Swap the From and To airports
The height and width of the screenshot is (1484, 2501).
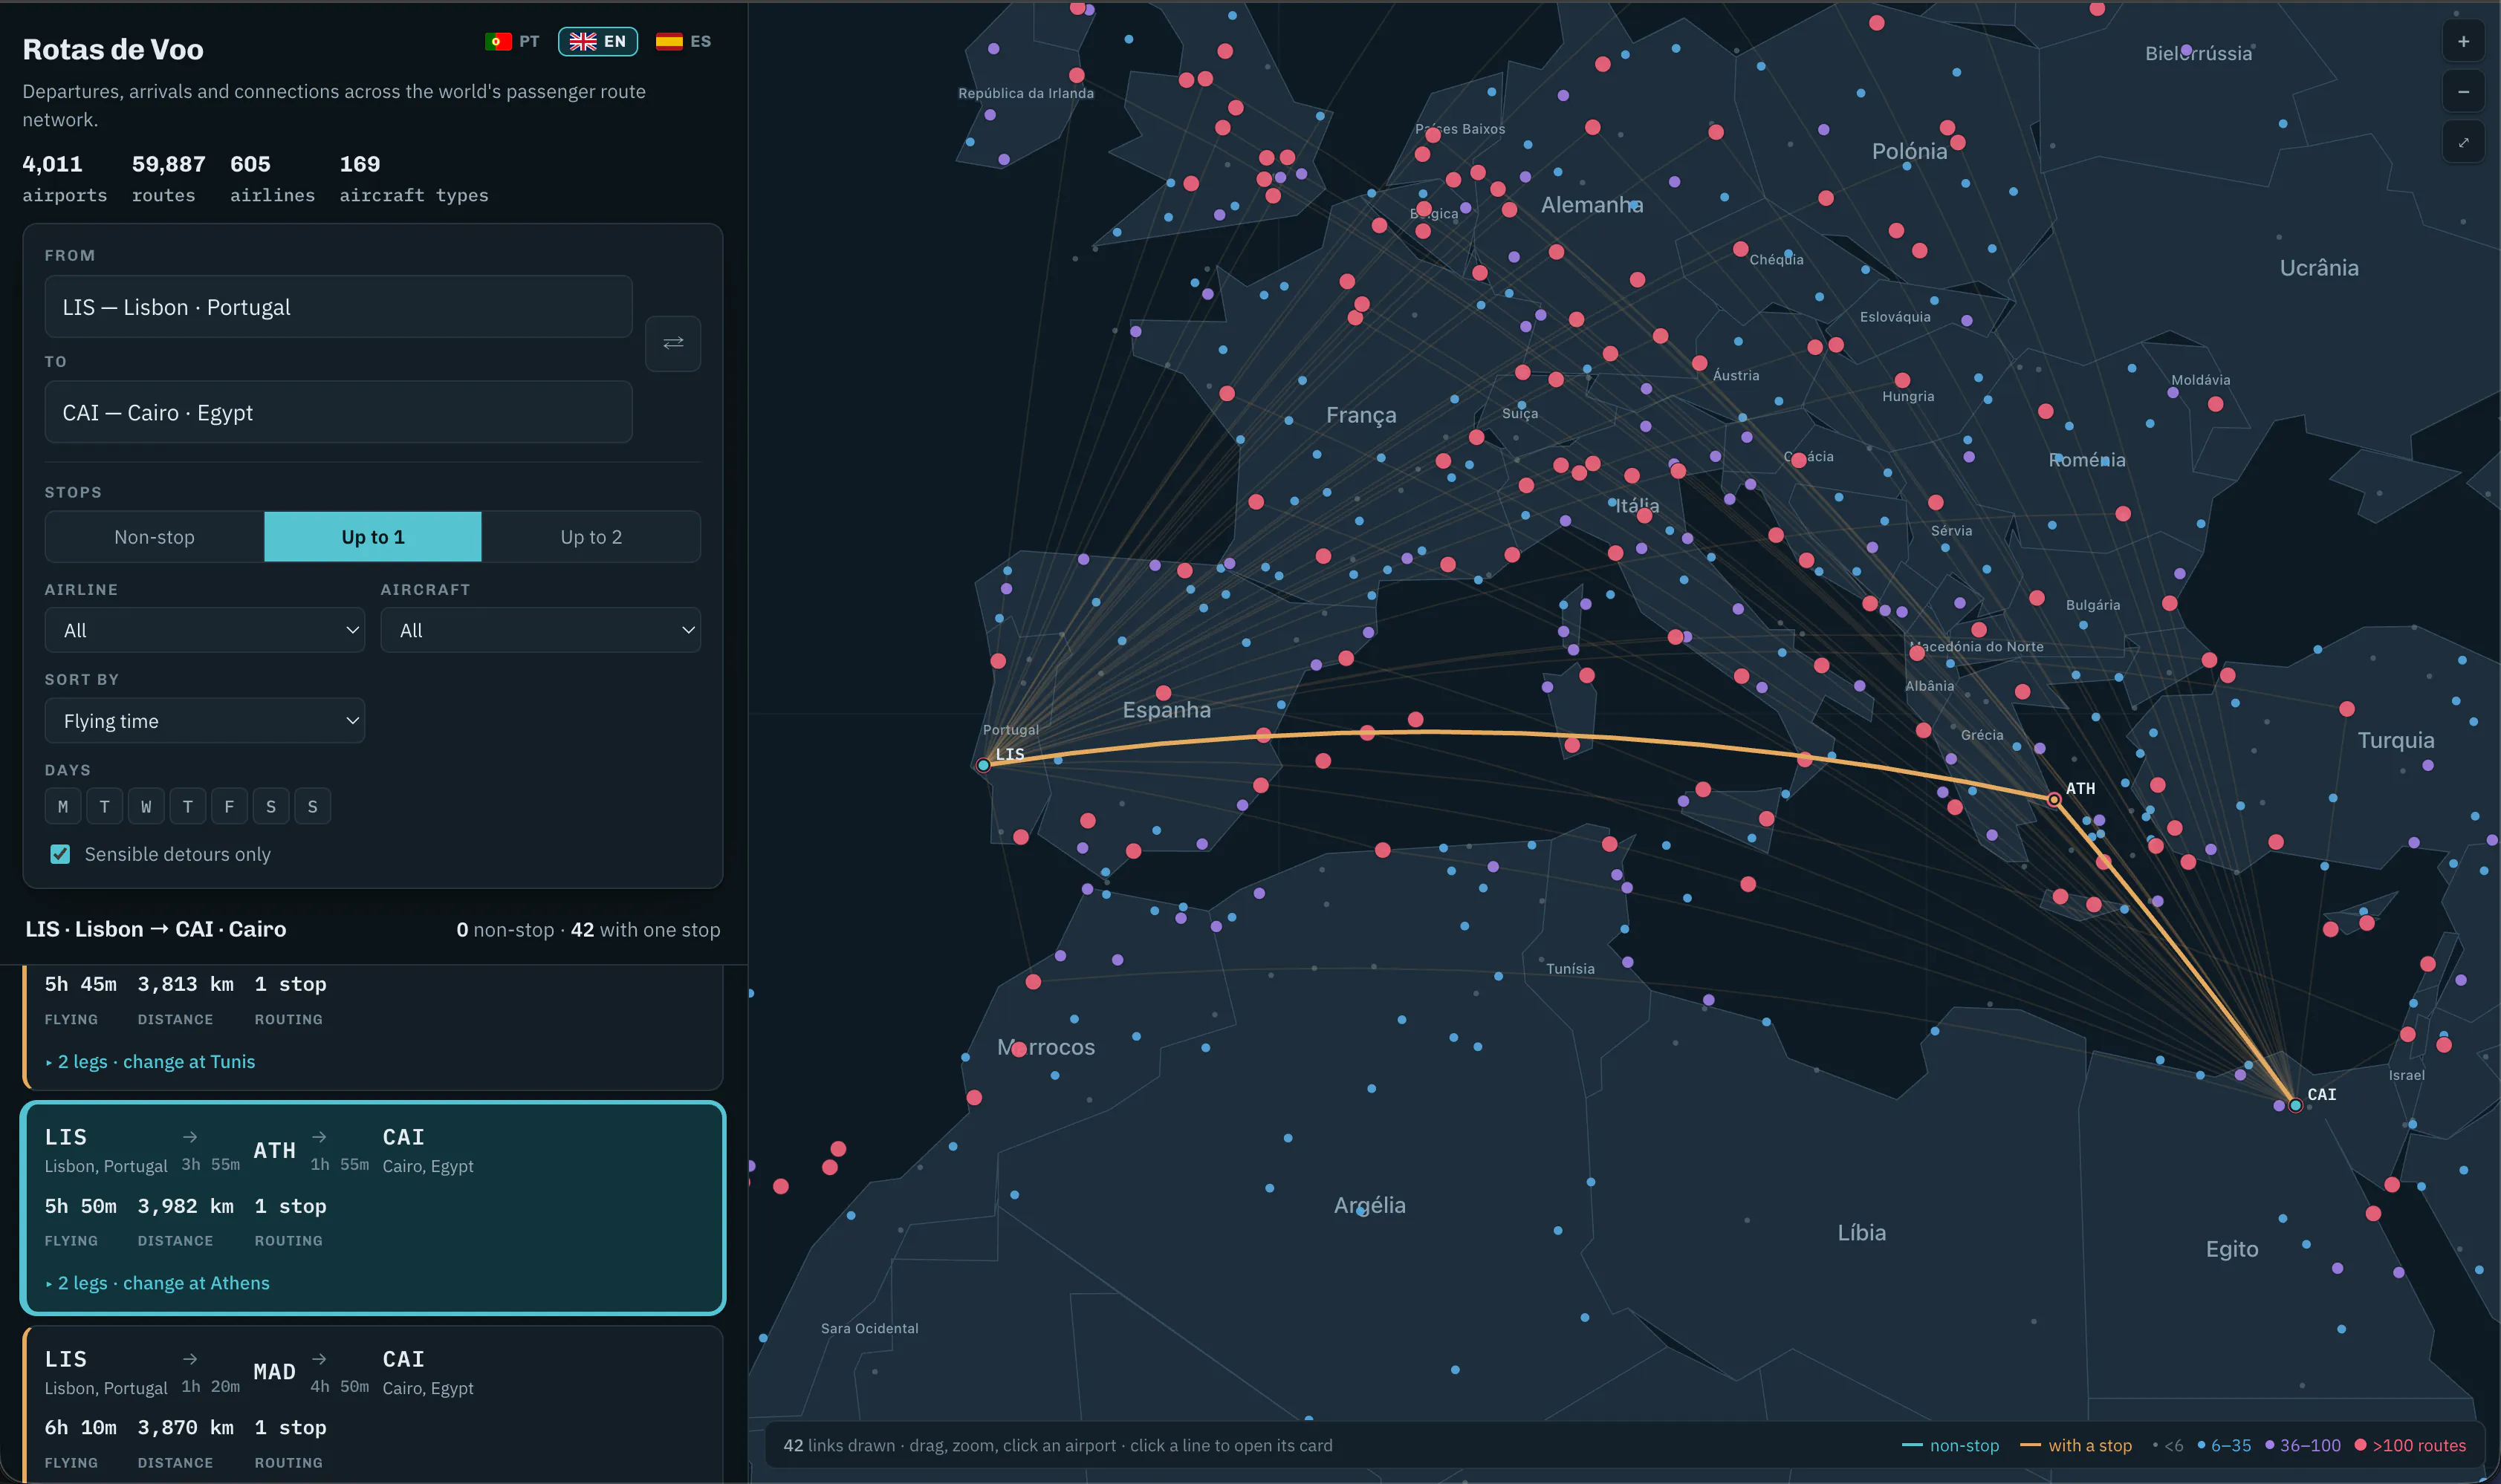672,343
